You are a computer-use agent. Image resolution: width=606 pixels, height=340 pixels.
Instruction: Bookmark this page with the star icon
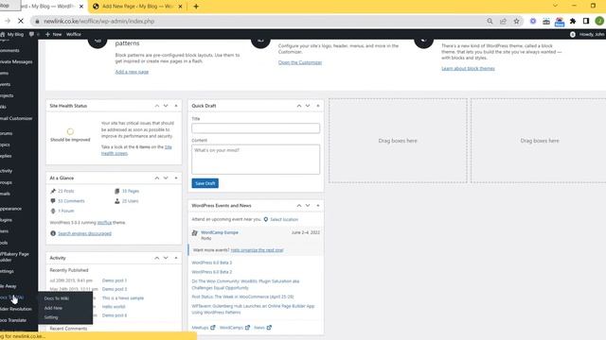pyautogui.click(x=516, y=21)
